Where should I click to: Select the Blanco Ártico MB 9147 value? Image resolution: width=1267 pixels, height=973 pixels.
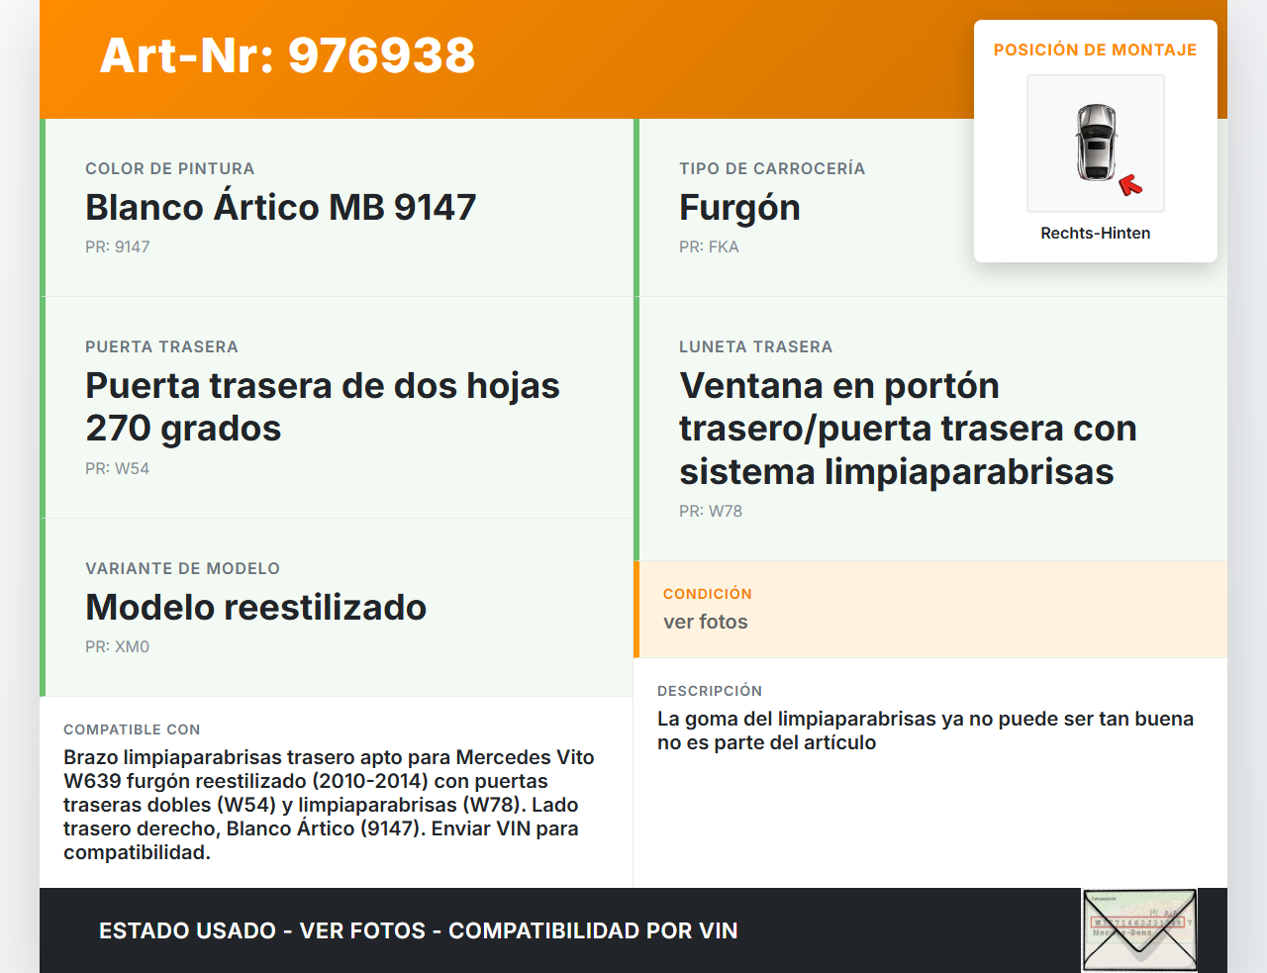281,207
